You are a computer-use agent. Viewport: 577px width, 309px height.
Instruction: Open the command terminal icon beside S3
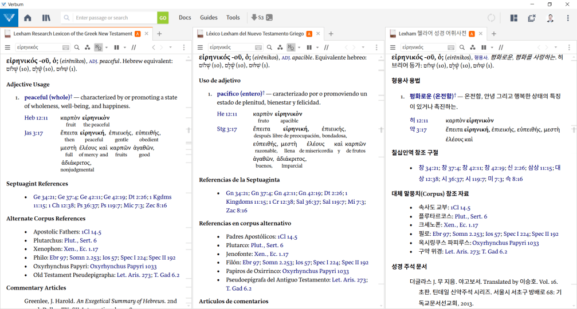coord(269,18)
